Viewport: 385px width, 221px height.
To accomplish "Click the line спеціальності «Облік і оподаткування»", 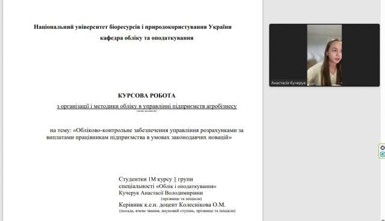I will tap(168, 186).
